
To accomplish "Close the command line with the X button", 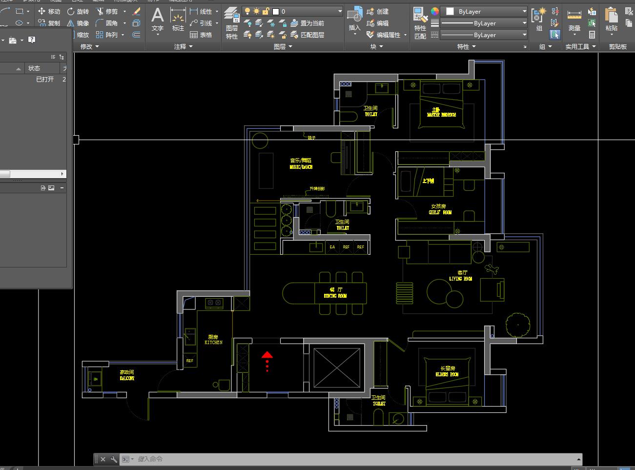I will point(103,459).
